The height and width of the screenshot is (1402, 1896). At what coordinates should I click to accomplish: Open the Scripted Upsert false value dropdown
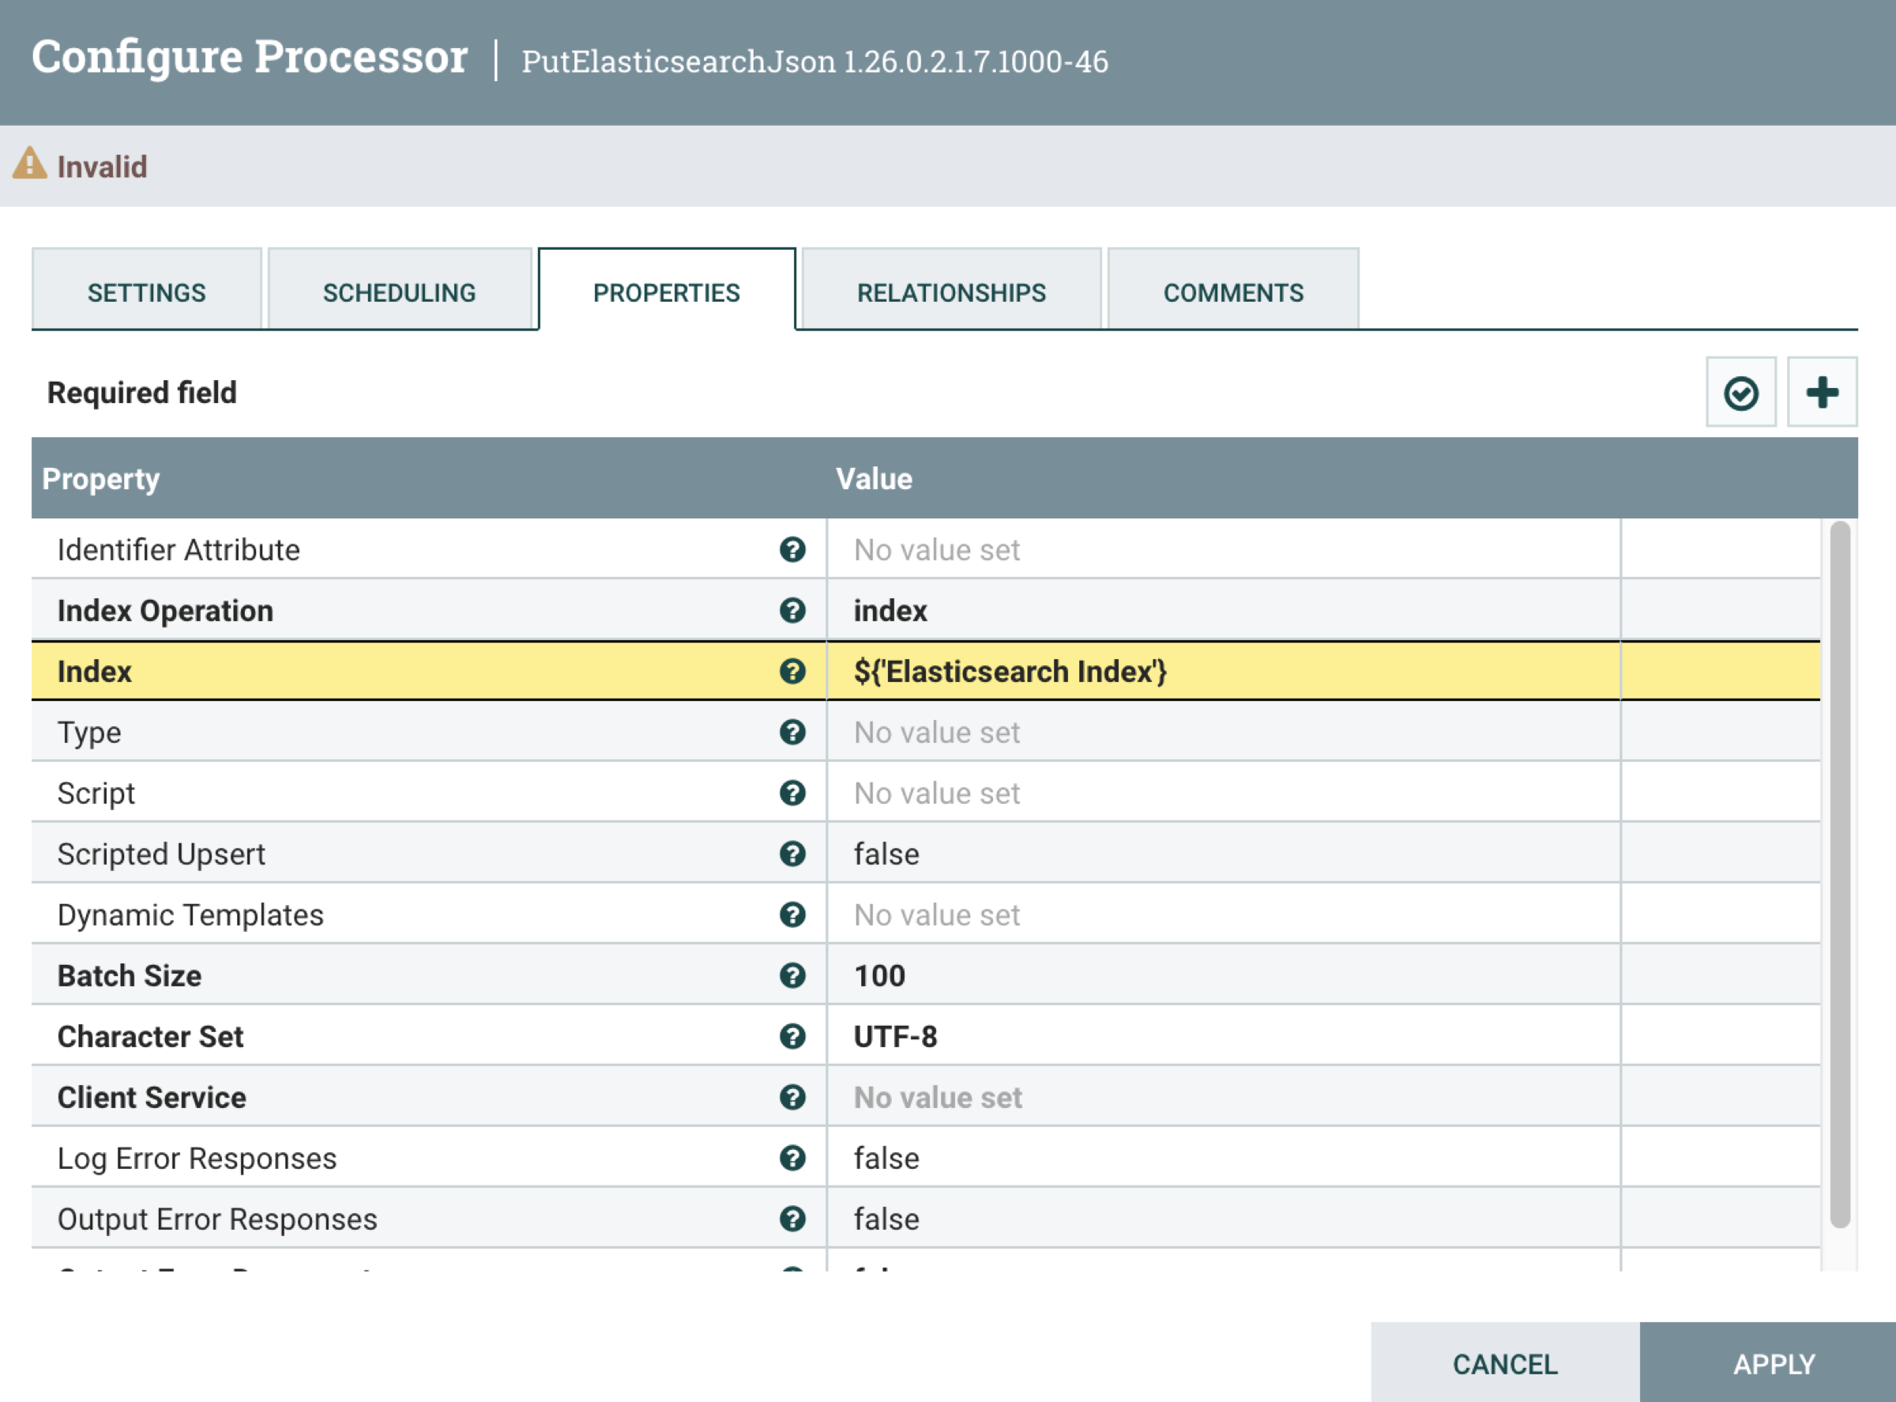(1221, 854)
